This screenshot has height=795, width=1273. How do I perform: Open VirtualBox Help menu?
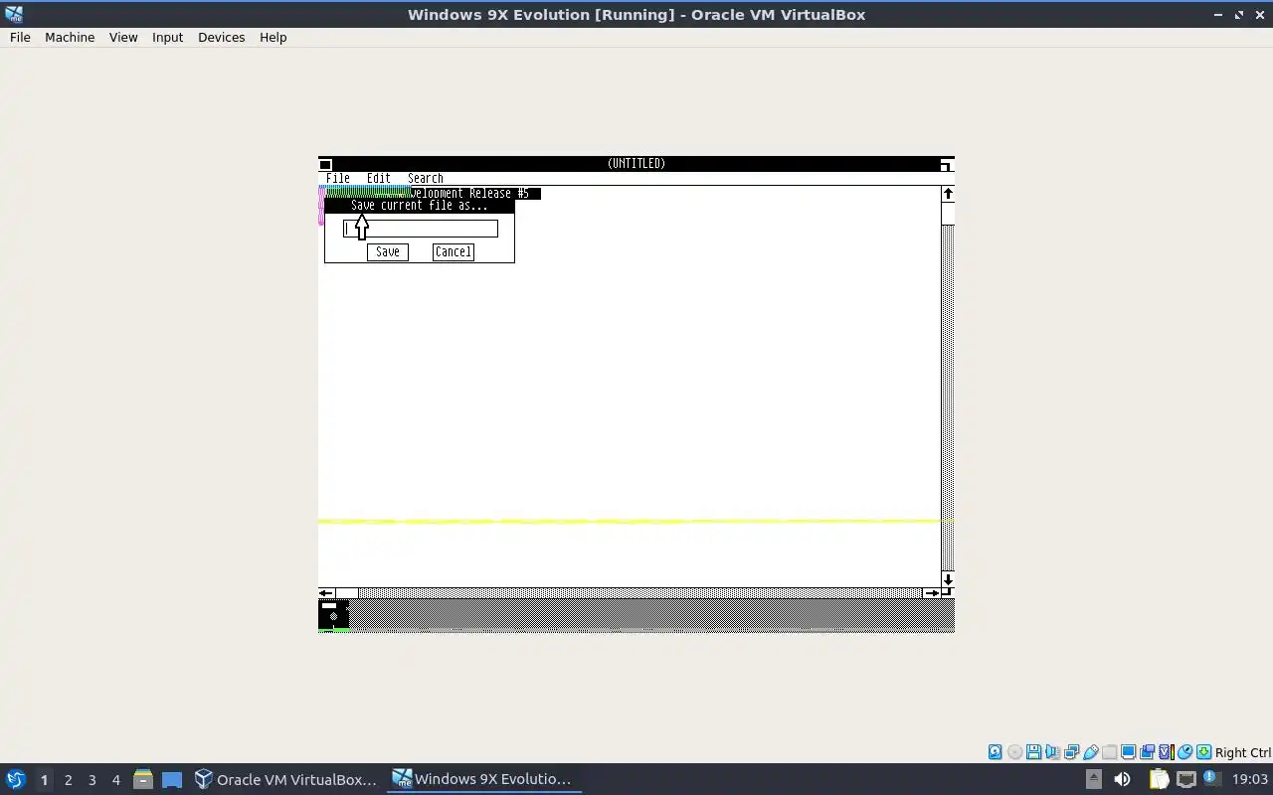[x=273, y=37]
